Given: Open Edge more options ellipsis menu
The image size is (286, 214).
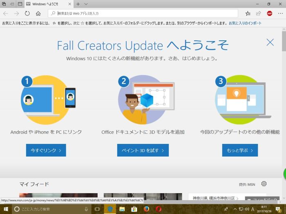Looking at the screenshot, I should 280,13.
